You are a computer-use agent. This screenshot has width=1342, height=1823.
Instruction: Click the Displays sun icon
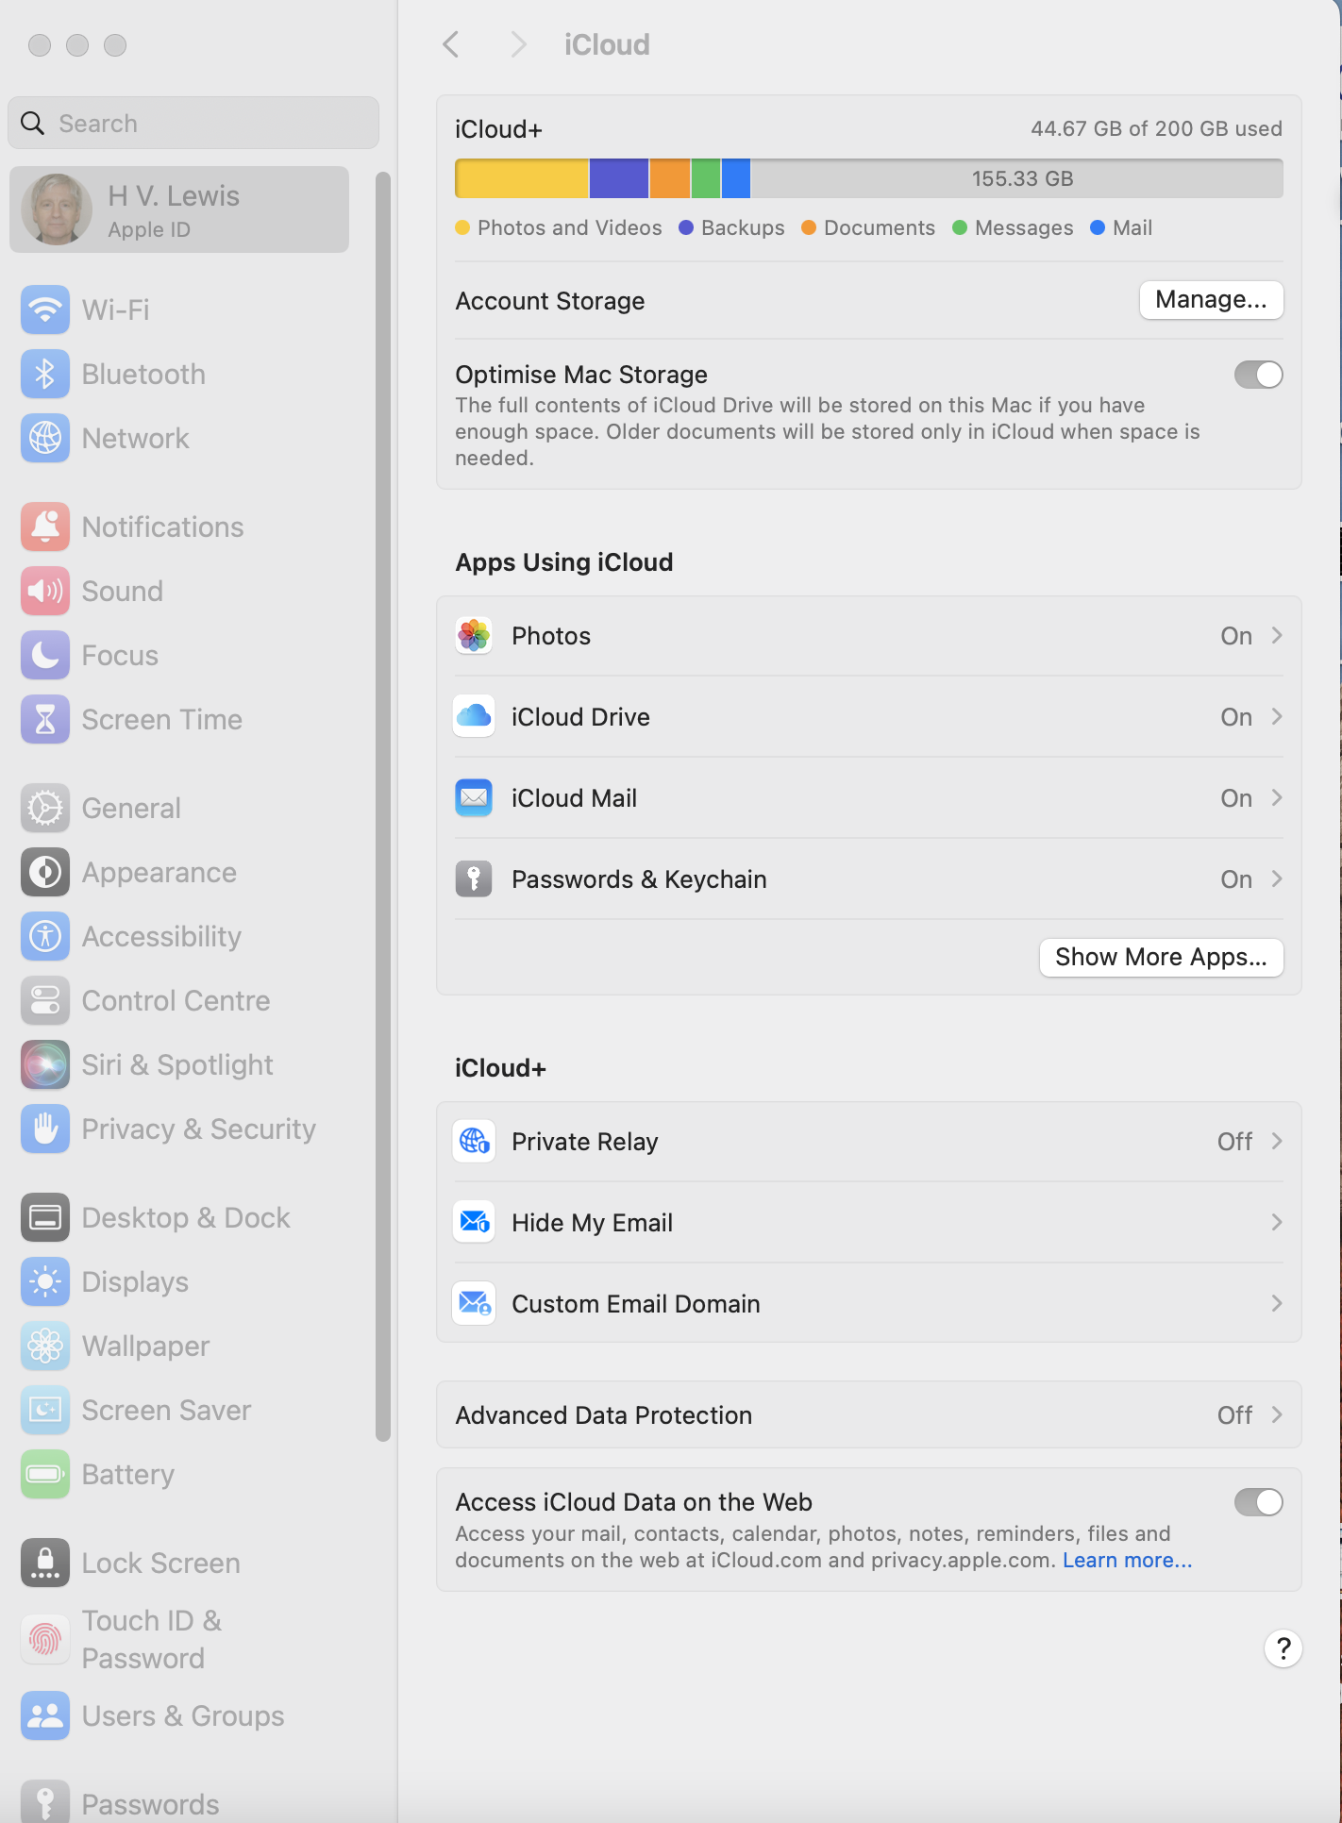click(45, 1281)
